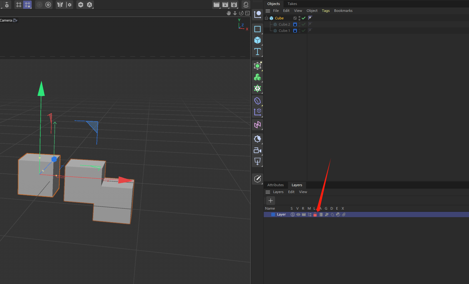
Task: Select the Cube.1 object in the tree
Action: point(284,31)
